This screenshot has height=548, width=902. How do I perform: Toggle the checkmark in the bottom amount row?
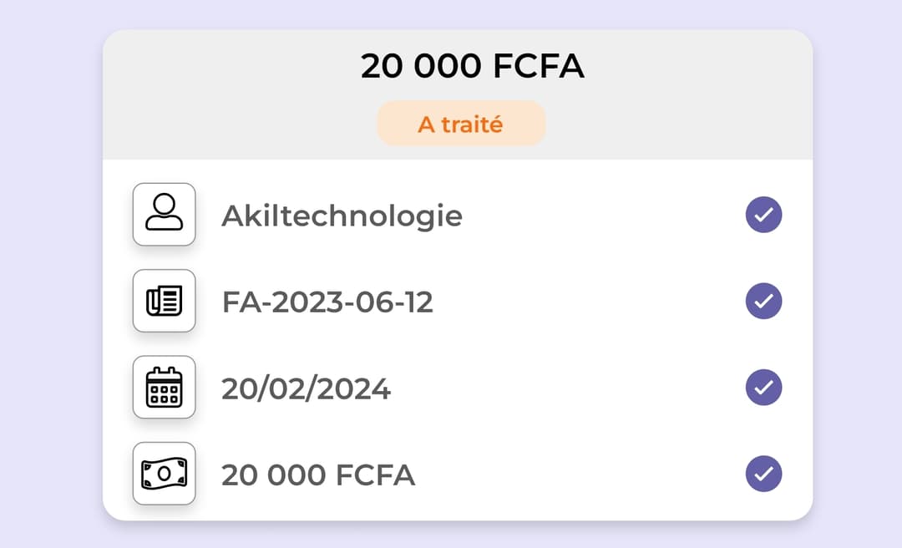[763, 474]
